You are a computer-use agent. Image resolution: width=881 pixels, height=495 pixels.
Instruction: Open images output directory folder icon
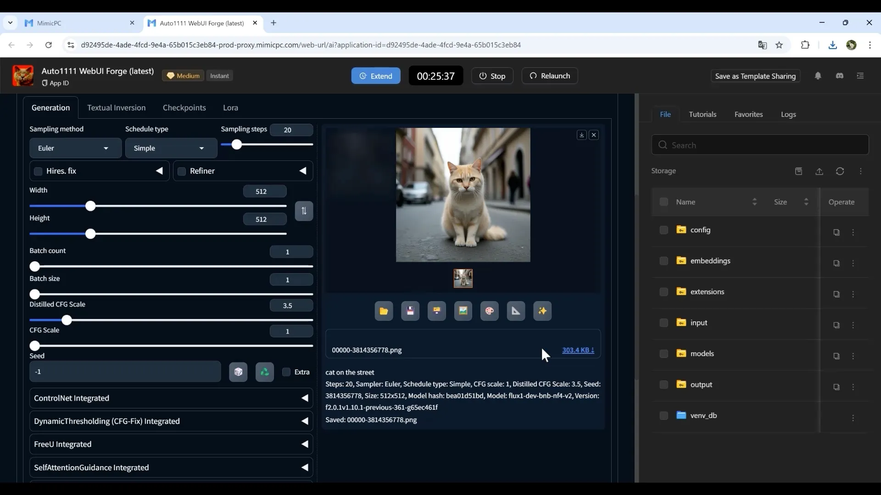(x=384, y=311)
